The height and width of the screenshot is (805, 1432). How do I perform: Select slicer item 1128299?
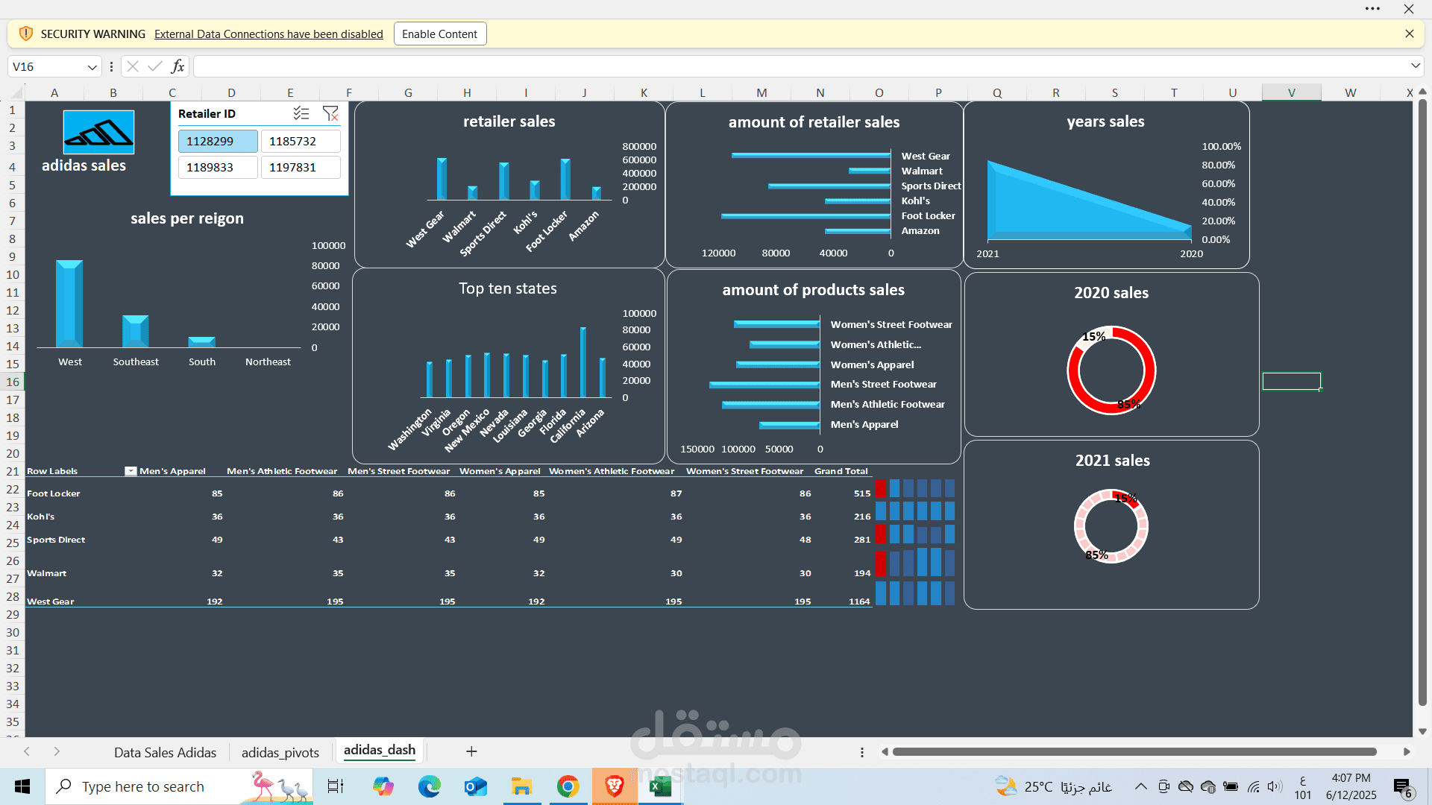218,141
